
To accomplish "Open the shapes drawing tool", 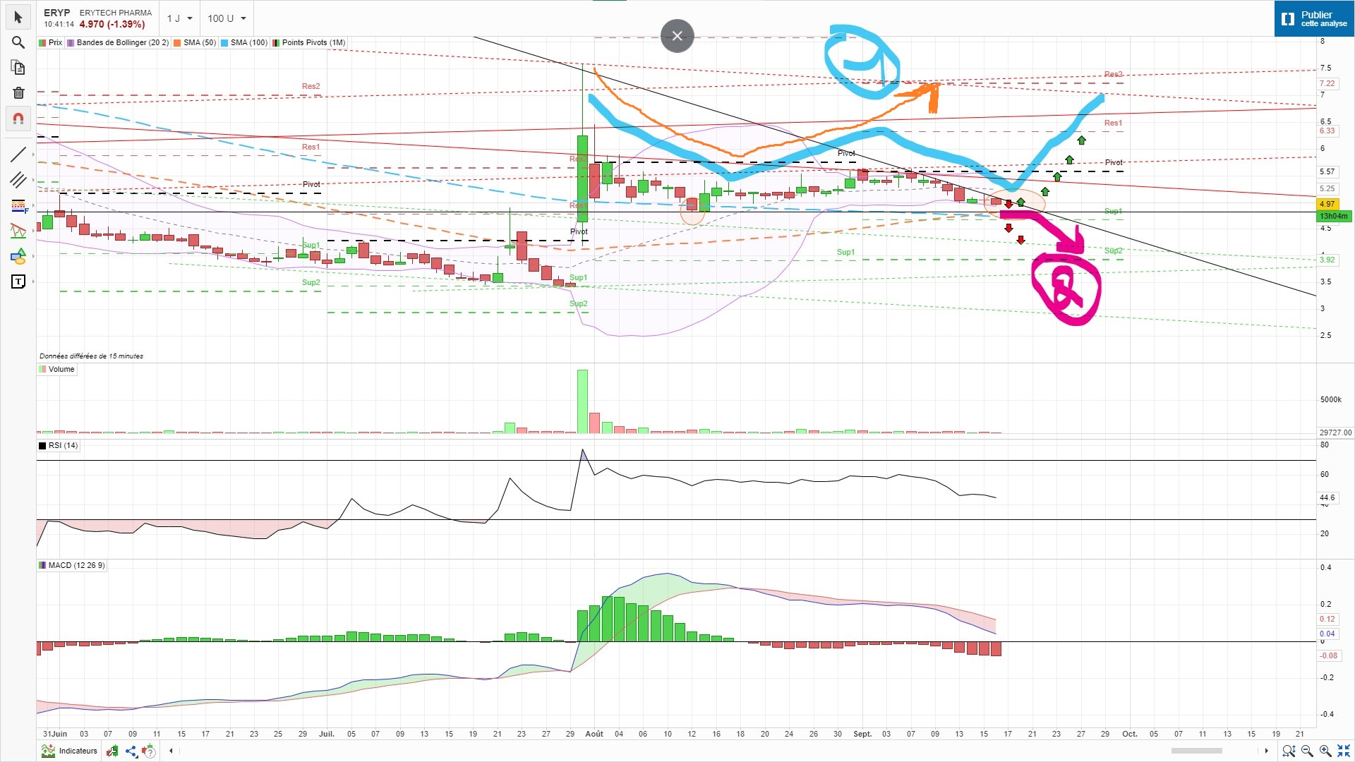I will (18, 256).
